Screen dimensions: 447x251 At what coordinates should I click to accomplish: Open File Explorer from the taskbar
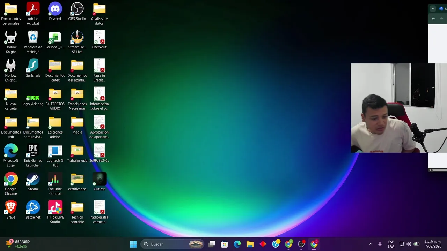click(250, 244)
